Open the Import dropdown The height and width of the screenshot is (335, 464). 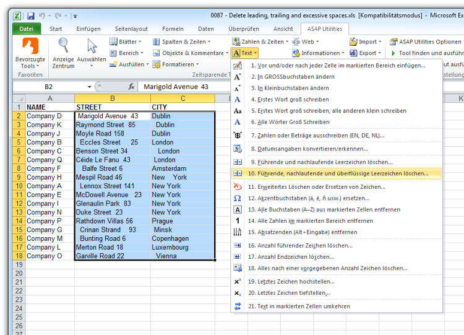tap(366, 41)
